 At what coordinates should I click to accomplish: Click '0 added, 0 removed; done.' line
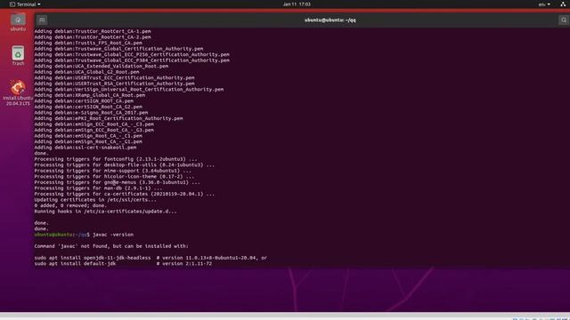click(x=70, y=205)
